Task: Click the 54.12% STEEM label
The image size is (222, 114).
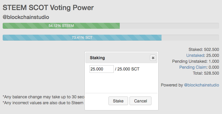Action: point(61,26)
